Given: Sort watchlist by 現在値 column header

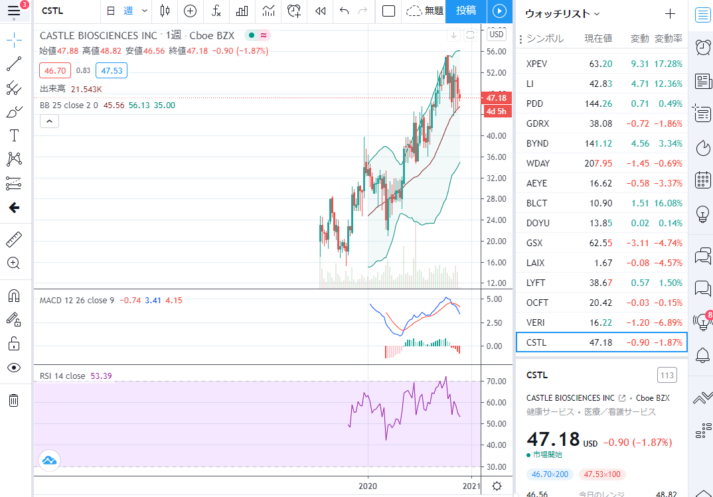Looking at the screenshot, I should tap(598, 38).
